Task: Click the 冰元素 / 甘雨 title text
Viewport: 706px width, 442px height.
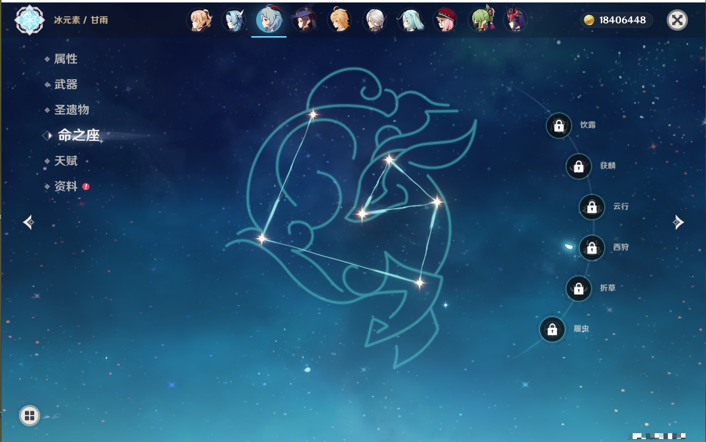Action: [81, 20]
